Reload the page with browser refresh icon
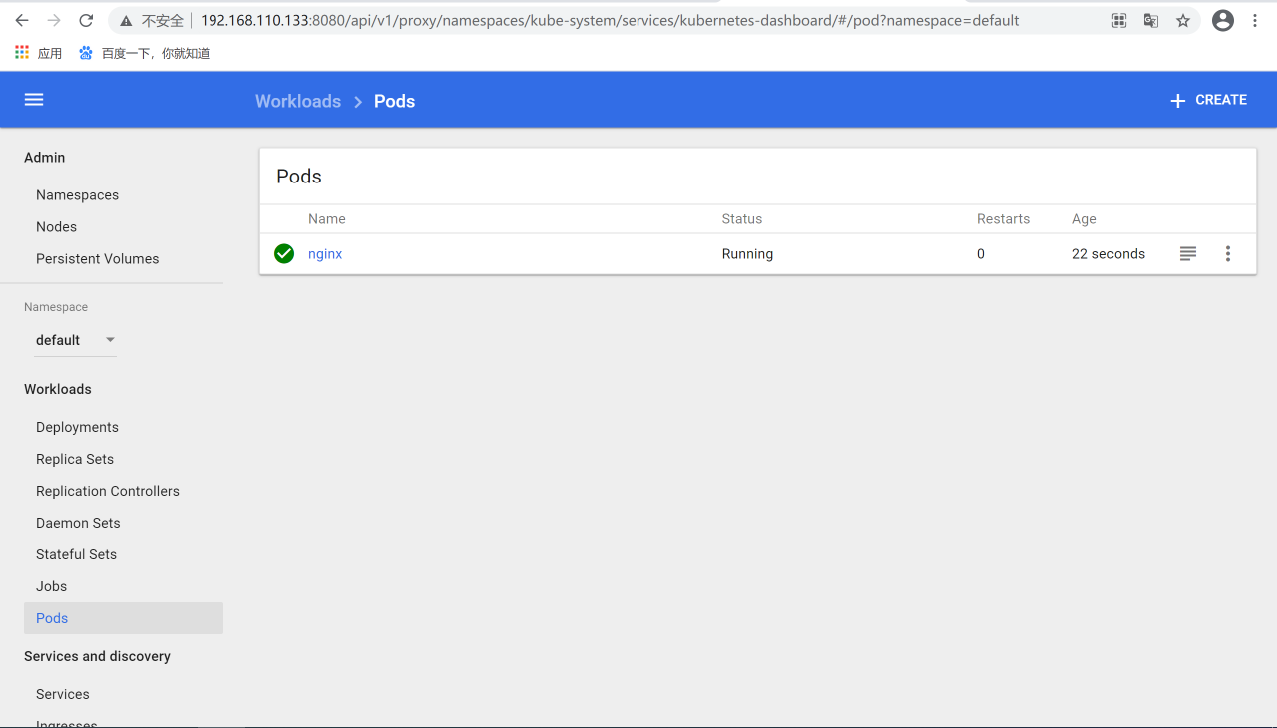The height and width of the screenshot is (728, 1277). pos(86,21)
